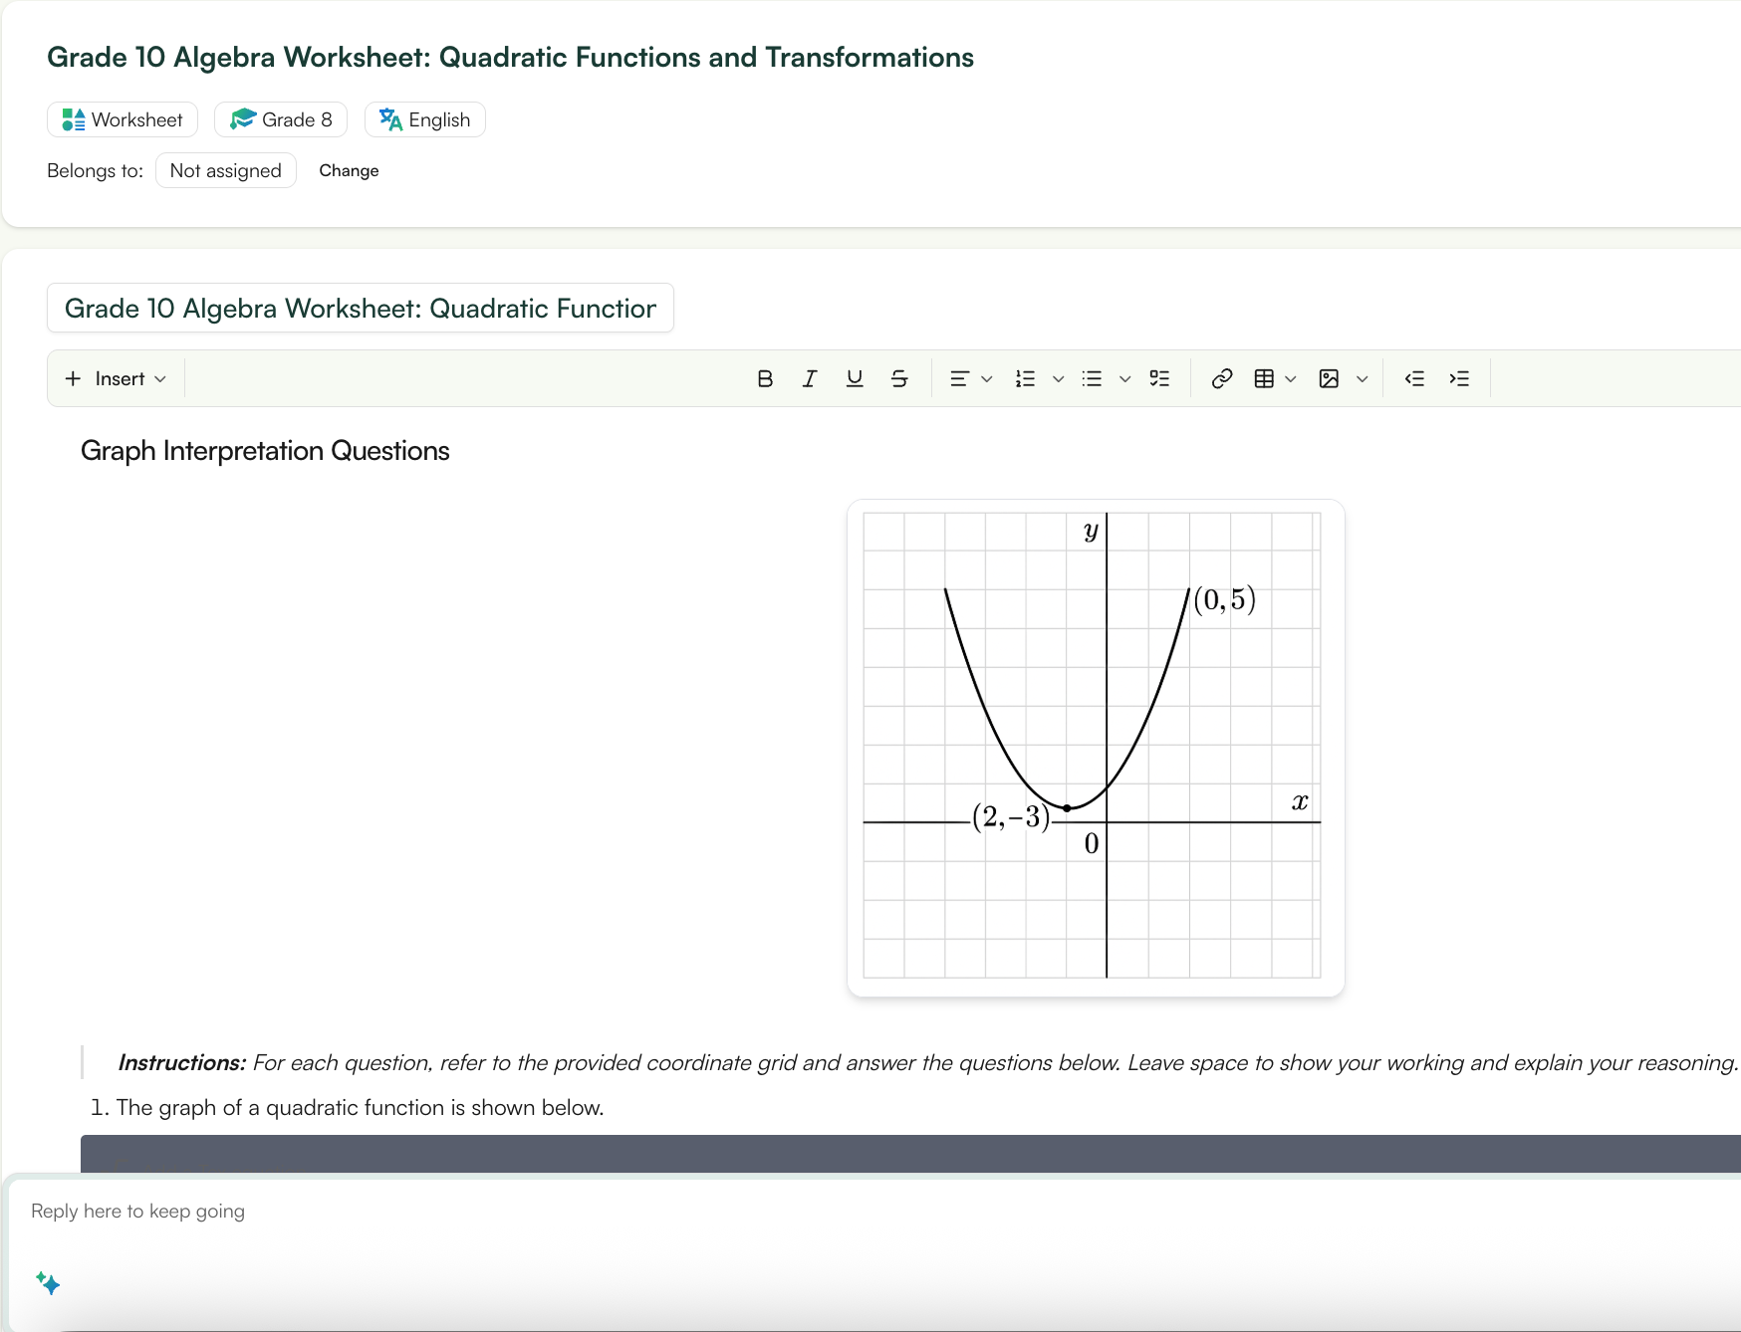This screenshot has width=1741, height=1332.
Task: Toggle underline formatting
Action: point(855,378)
